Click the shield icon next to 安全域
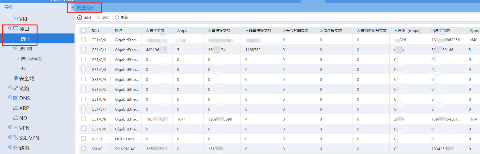480x154 pixels. coord(16,78)
